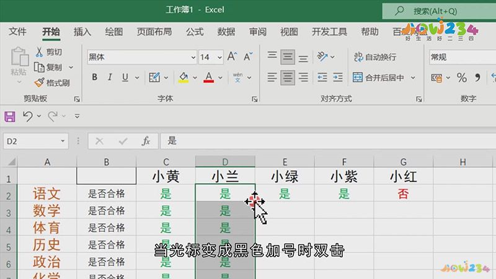Open merge and center dropdown arrow
Screen dimensions: 496x279
(x=413, y=77)
